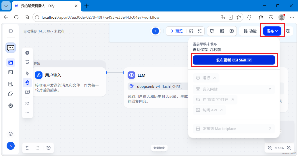Open the chat variables icon
298x157 pixels.
point(212,31)
